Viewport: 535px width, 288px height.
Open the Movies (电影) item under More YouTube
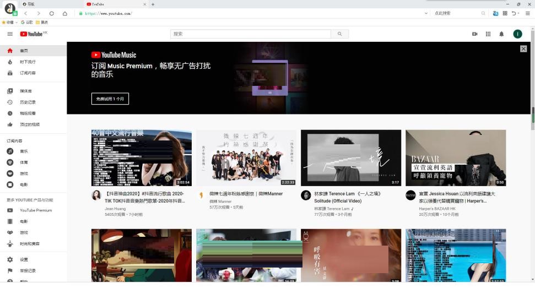[x=33, y=221]
